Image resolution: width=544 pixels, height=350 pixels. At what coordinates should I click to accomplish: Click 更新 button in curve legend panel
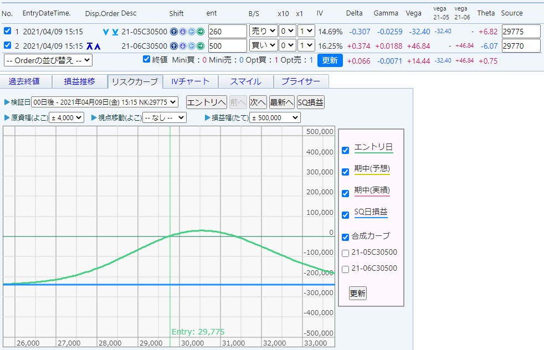pyautogui.click(x=358, y=294)
